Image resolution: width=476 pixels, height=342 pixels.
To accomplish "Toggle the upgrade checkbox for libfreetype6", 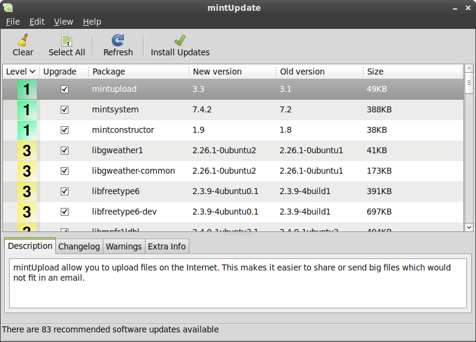I will tap(64, 192).
